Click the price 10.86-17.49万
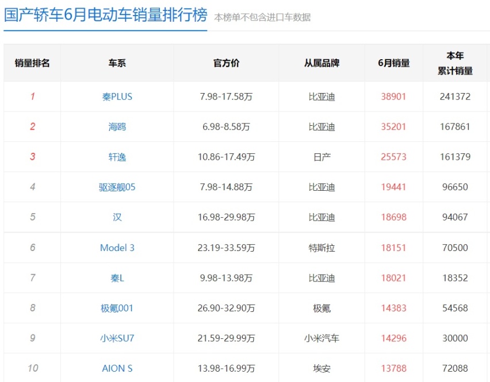The width and height of the screenshot is (490, 382). [226, 157]
